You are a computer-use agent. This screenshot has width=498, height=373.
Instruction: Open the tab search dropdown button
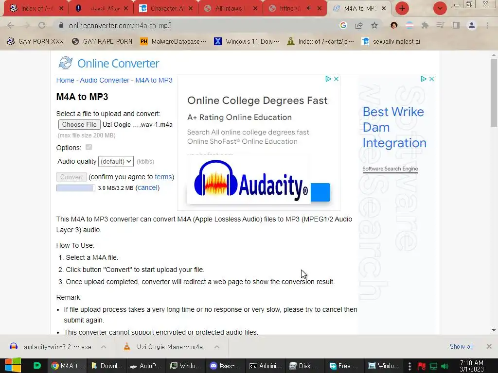point(440,8)
